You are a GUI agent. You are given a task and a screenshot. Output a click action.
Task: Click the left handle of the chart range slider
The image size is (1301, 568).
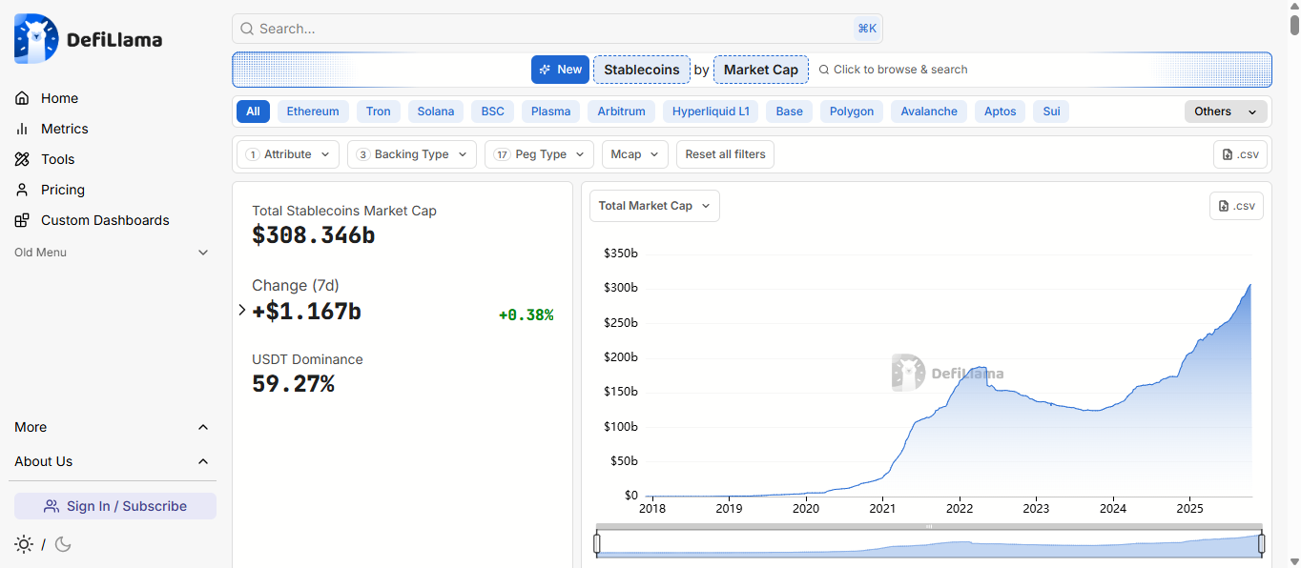click(597, 543)
